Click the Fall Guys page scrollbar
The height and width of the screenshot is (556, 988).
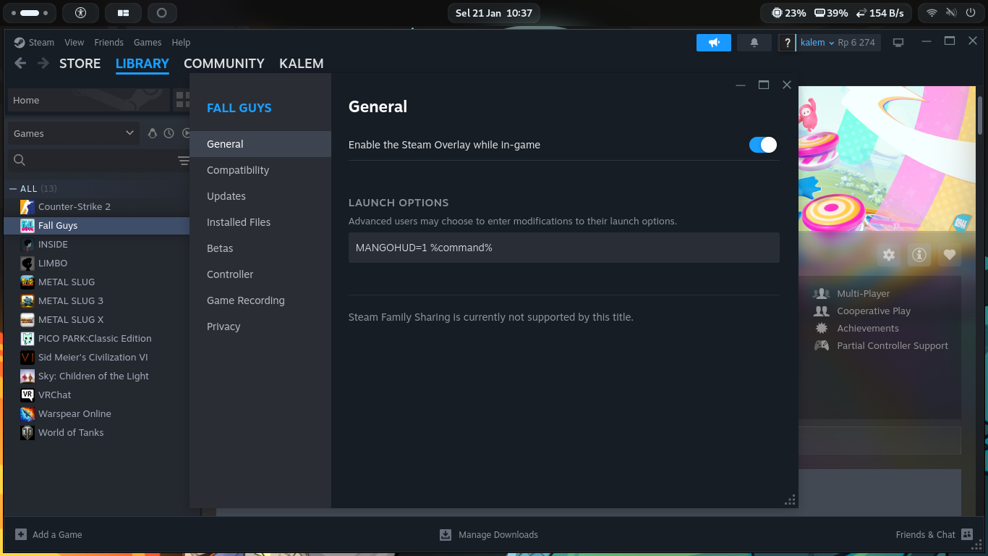[x=980, y=114]
